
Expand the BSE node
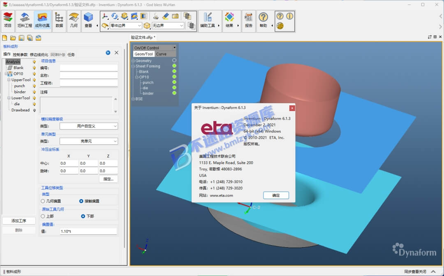pos(133,99)
